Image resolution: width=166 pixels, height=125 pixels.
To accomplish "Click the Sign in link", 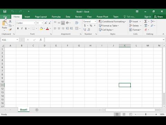I will coord(148,17).
